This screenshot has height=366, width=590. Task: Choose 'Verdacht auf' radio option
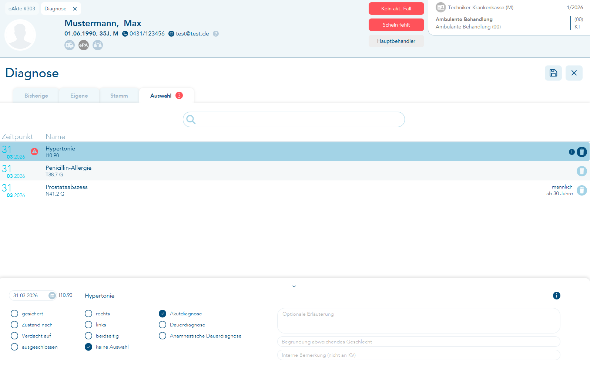pyautogui.click(x=14, y=336)
